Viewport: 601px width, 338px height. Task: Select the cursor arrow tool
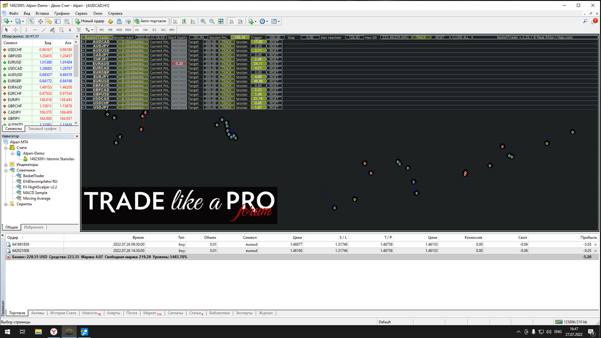(x=7, y=30)
